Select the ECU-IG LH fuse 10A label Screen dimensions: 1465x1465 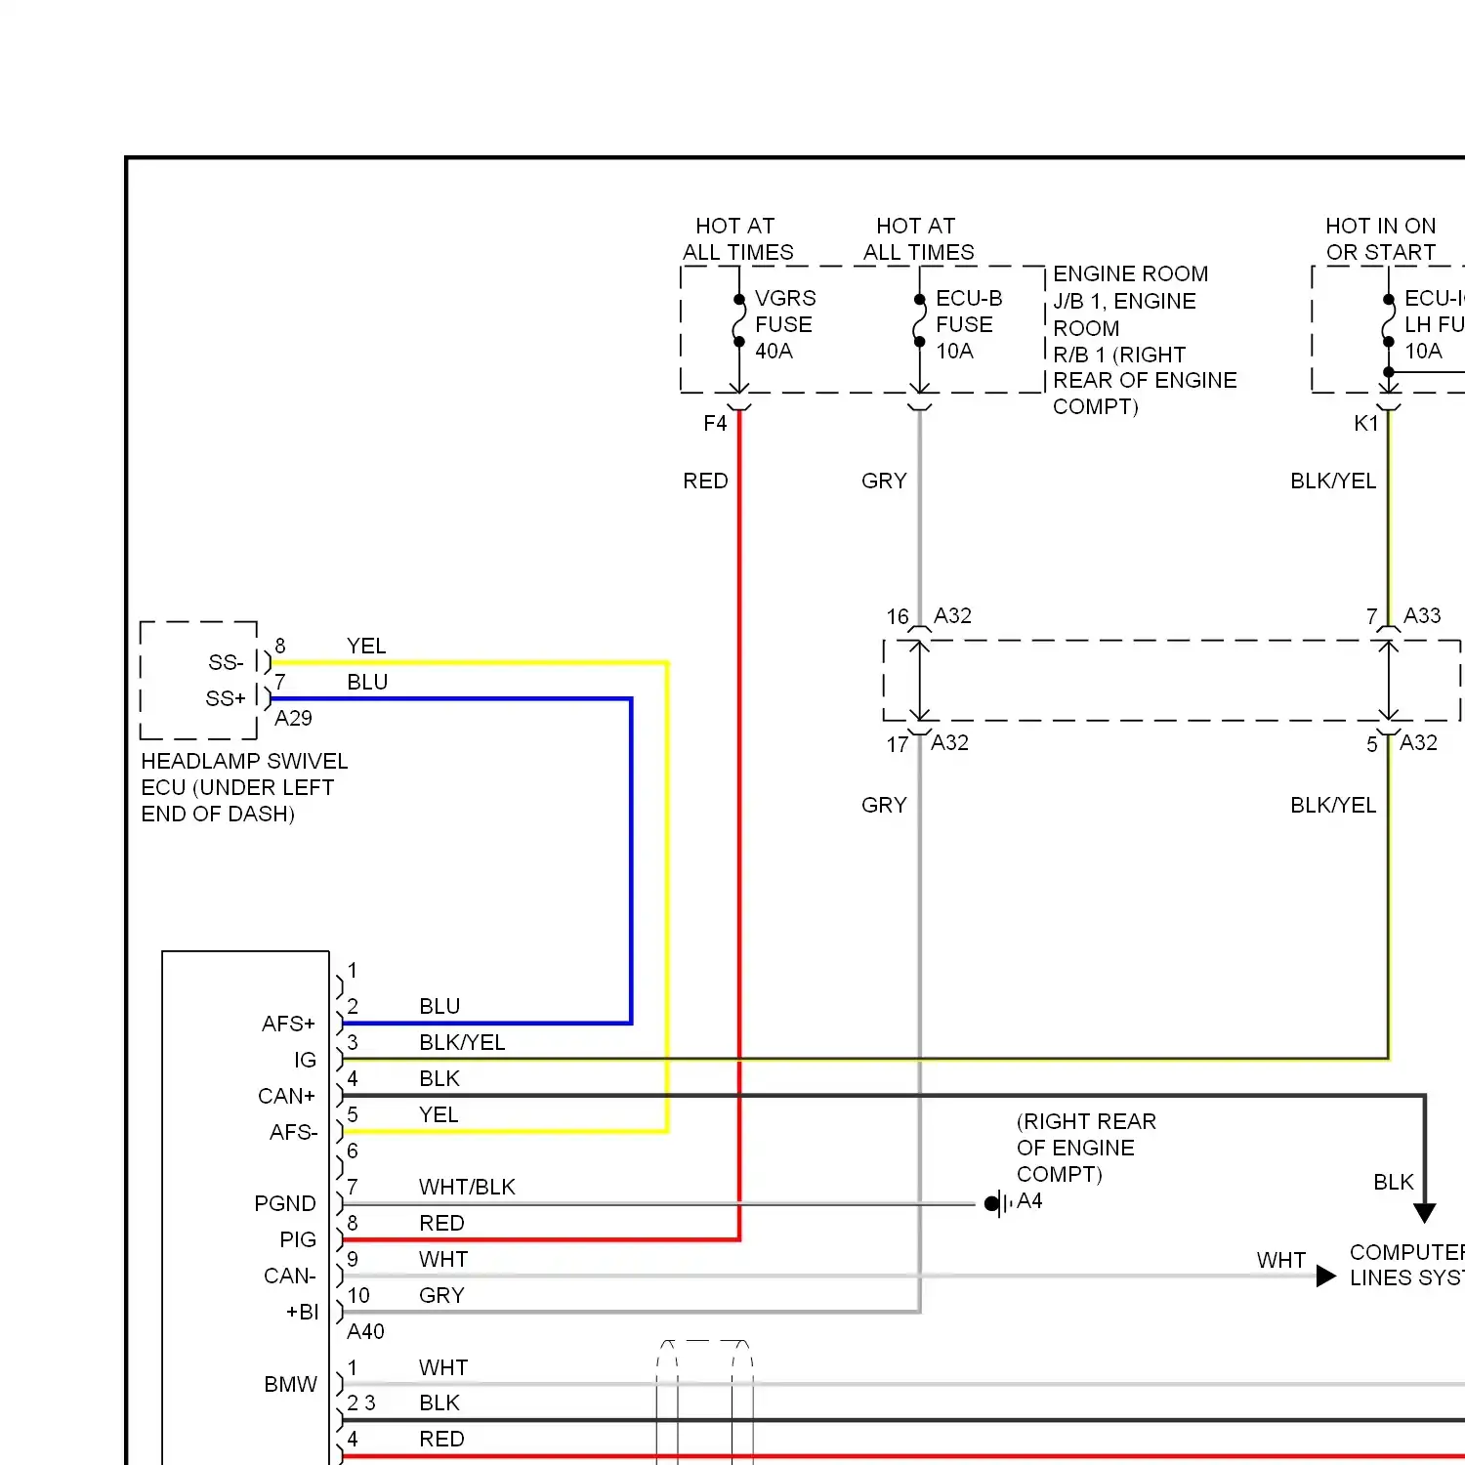(1434, 324)
